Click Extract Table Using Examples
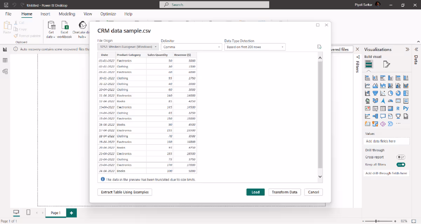Screen dimensions: 421x224 125,192
